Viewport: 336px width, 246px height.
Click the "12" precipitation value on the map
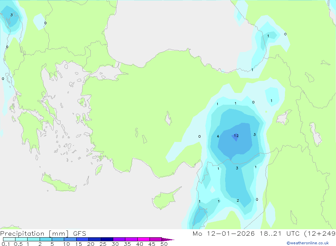[236, 136]
